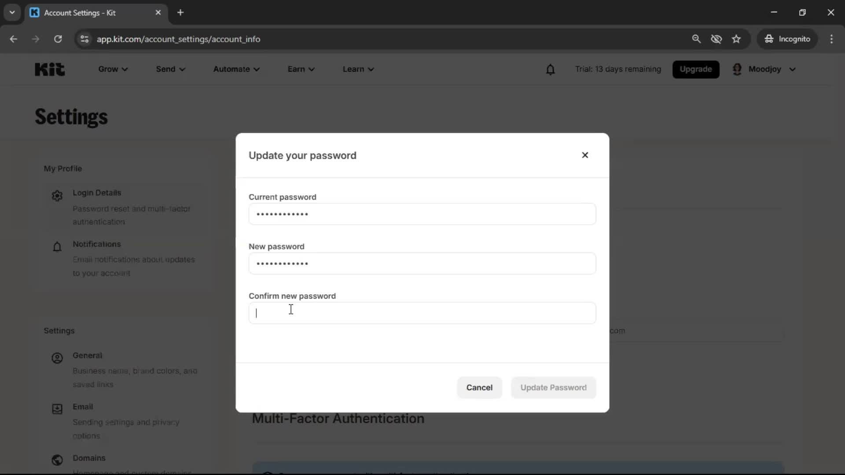Open the Learn dropdown menu

[x=358, y=69]
